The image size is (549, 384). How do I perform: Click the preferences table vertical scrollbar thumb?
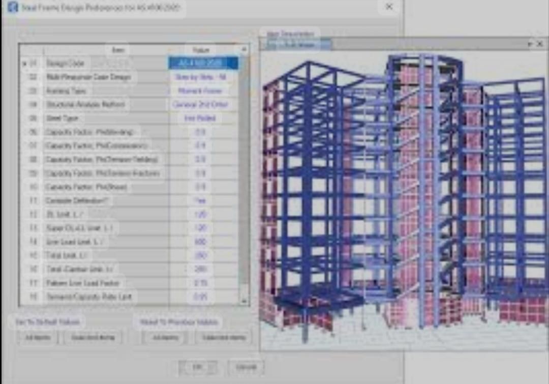[244, 168]
